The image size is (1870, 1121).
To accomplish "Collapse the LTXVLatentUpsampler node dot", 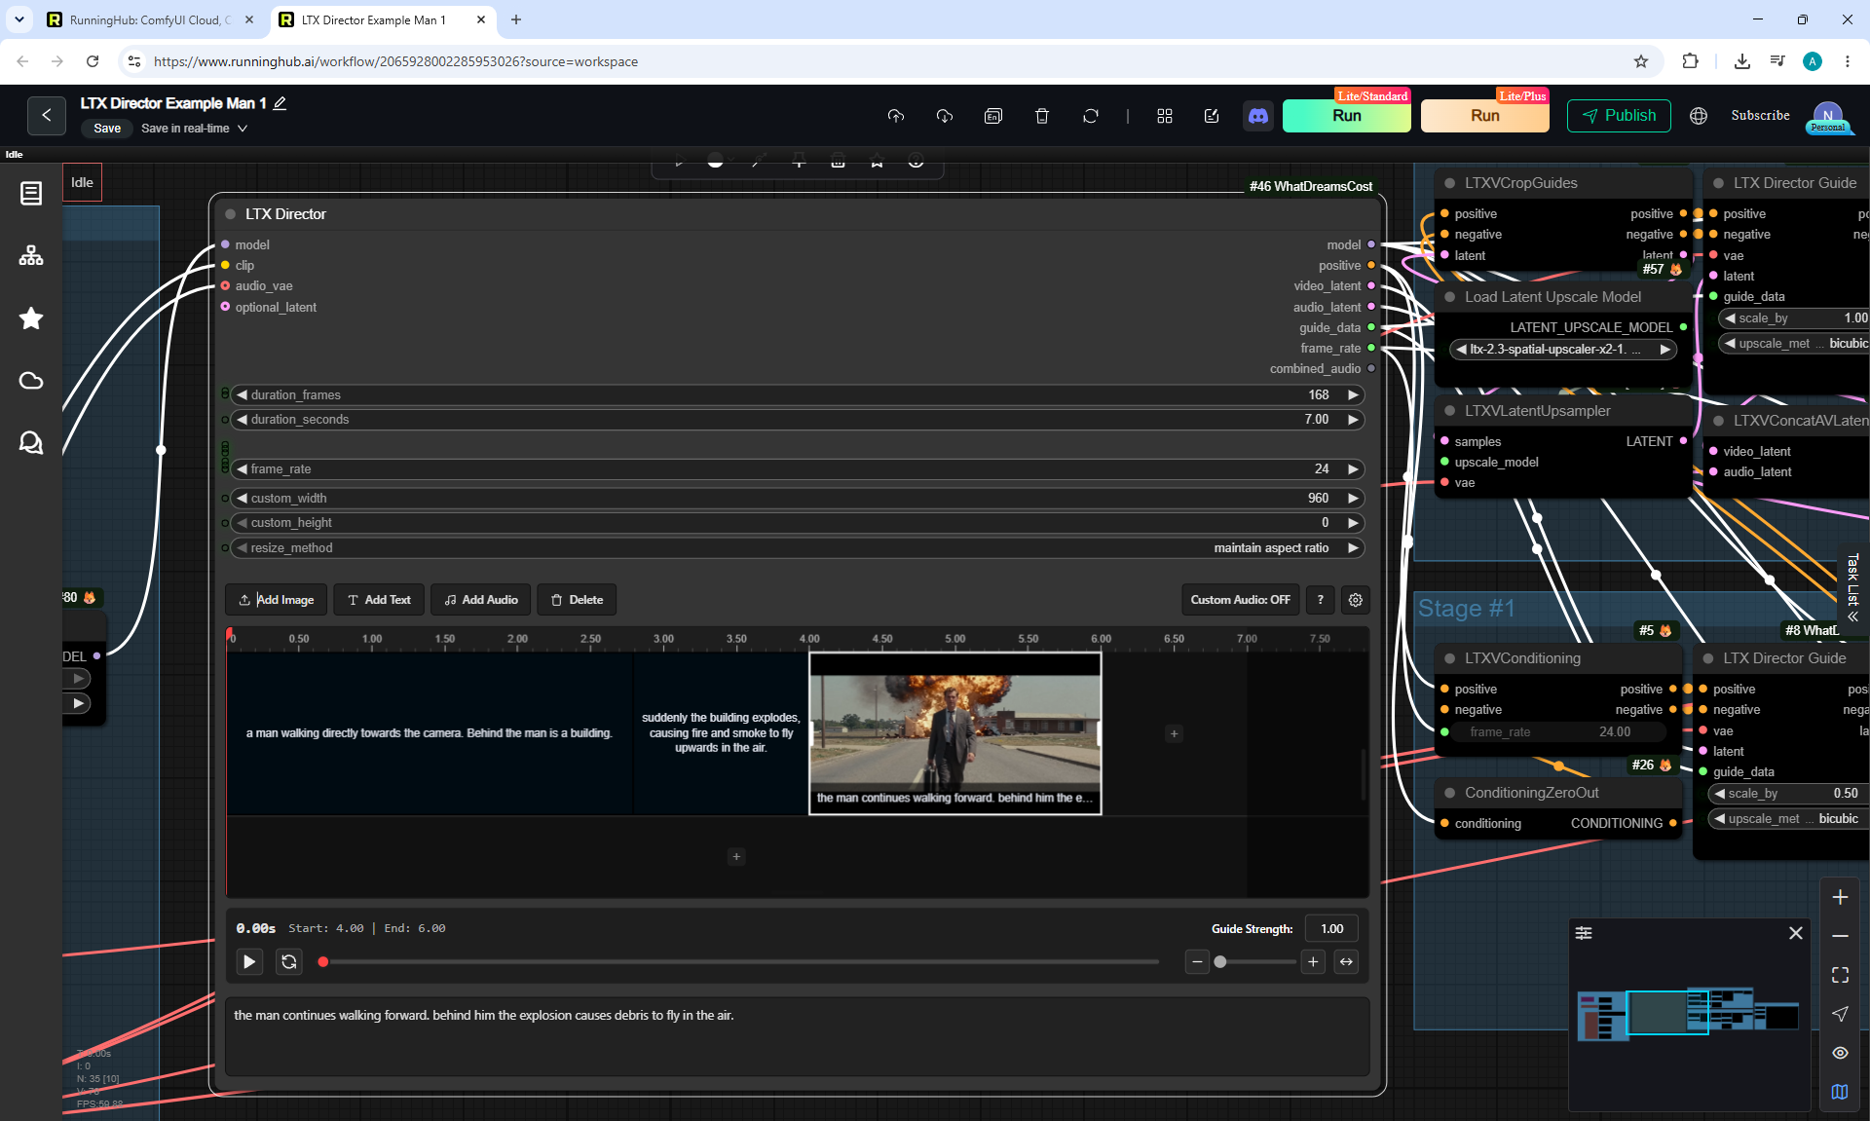I will point(1450,411).
